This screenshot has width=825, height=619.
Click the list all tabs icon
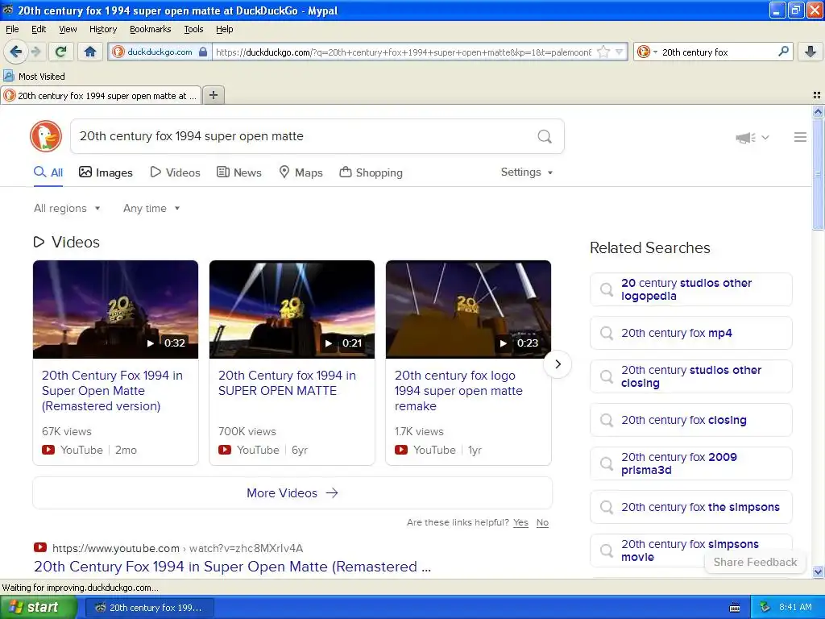tap(817, 95)
